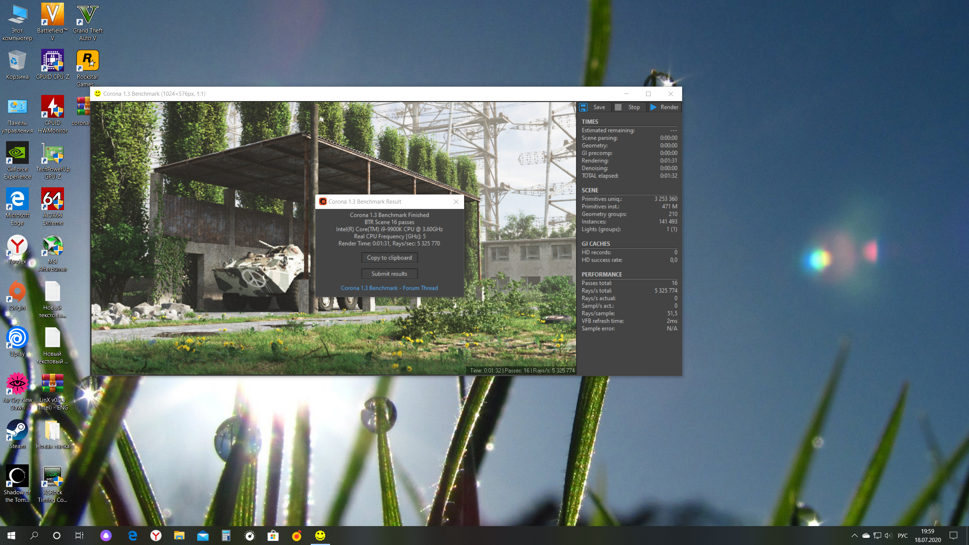Open File Explorer from taskbar
Image resolution: width=969 pixels, height=545 pixels.
pyautogui.click(x=179, y=536)
